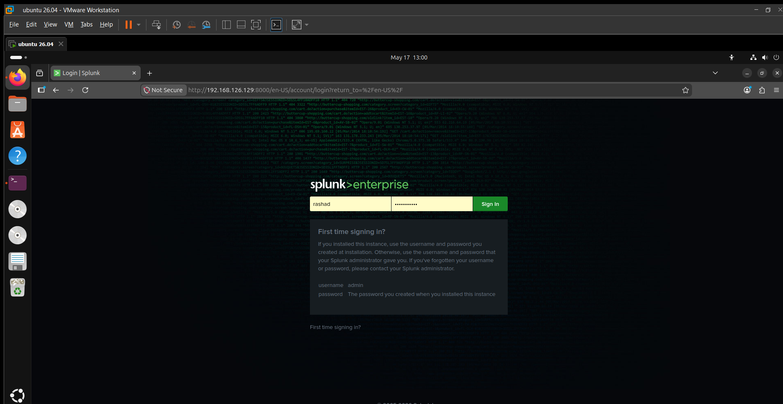Screen dimensions: 783x404
Task: Click the network status icon in top bar
Action: tap(753, 57)
